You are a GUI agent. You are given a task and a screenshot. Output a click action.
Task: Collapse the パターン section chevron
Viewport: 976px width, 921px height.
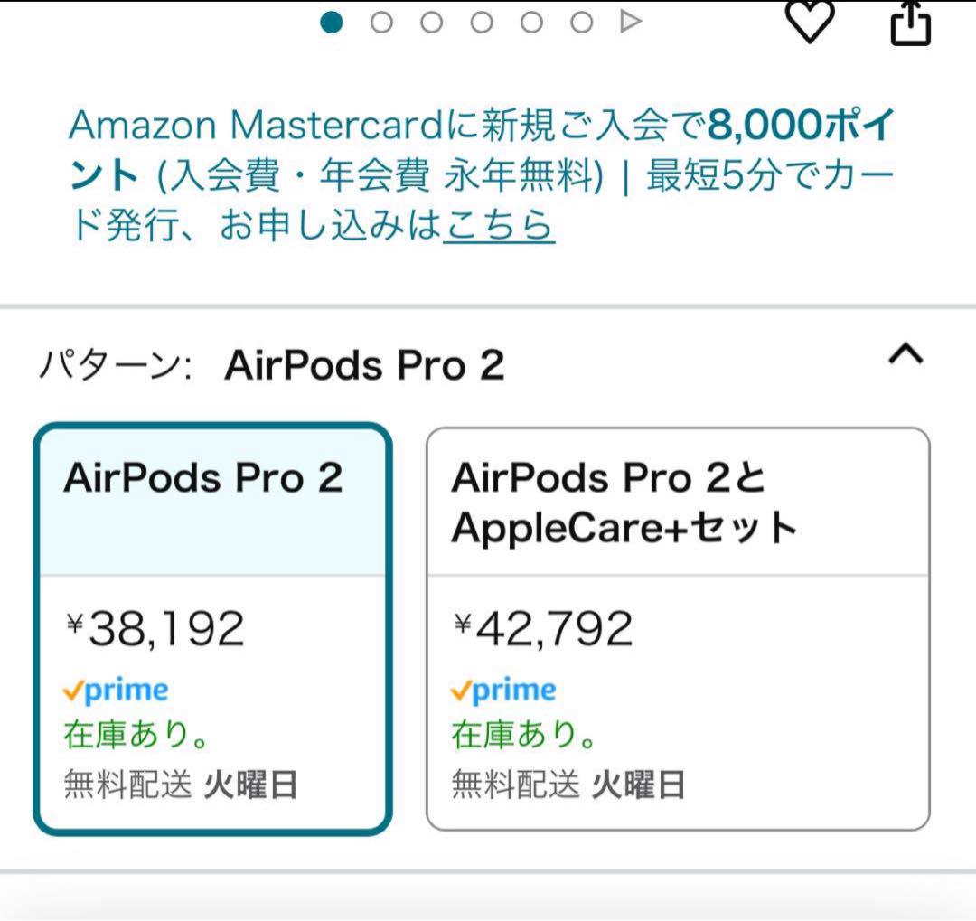906,354
